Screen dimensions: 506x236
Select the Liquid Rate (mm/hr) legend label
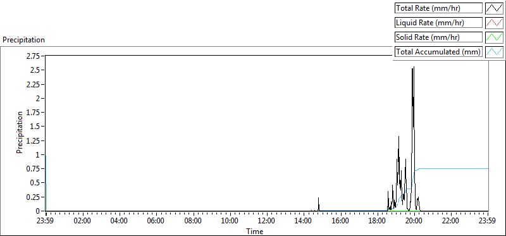pos(438,23)
